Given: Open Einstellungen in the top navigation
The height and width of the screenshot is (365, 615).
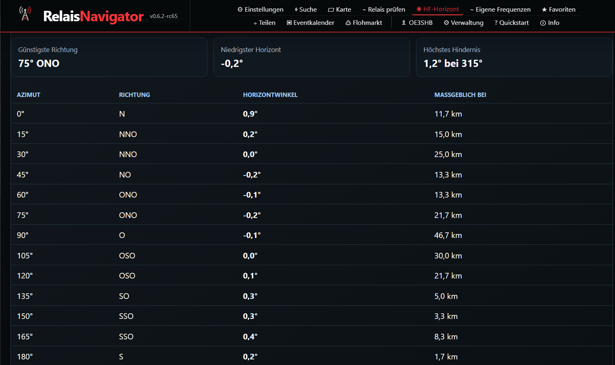Looking at the screenshot, I should (260, 9).
